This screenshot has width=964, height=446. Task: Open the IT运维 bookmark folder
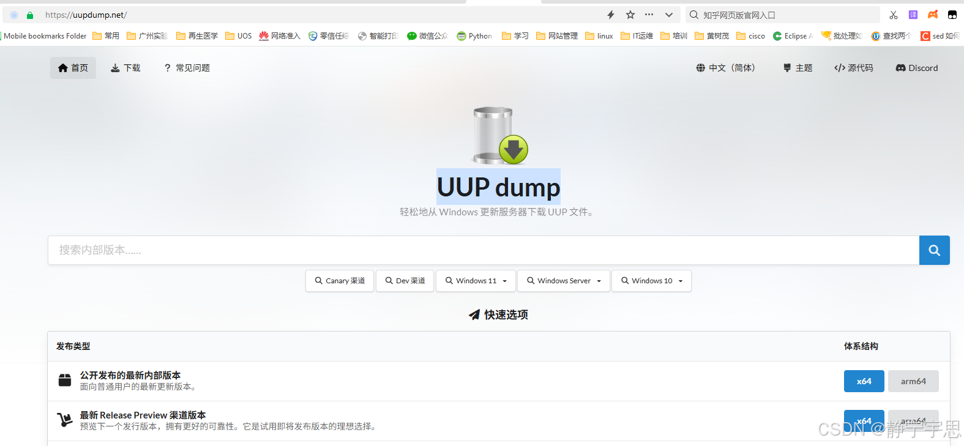tap(637, 36)
